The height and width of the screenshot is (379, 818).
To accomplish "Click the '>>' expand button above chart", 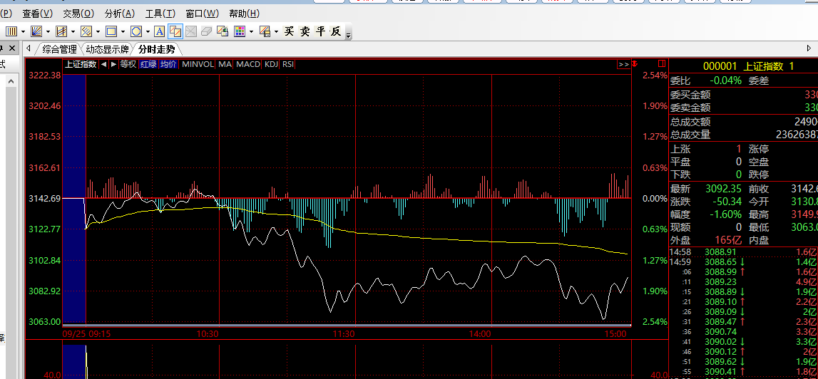I will pos(624,64).
